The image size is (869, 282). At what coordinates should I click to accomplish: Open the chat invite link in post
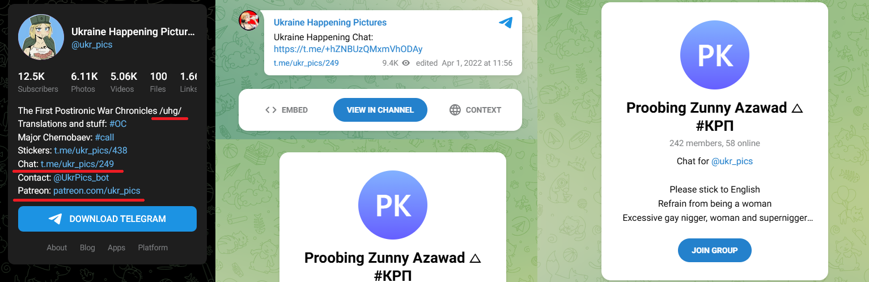[x=348, y=49]
